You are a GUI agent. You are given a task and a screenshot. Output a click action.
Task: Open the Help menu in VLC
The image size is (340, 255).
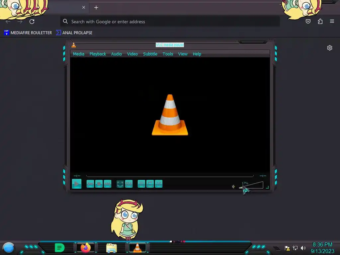(197, 54)
